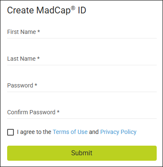This screenshot has height=167, width=163.
Task: Click the 'I agree to the' label text
Action: tap(34, 132)
